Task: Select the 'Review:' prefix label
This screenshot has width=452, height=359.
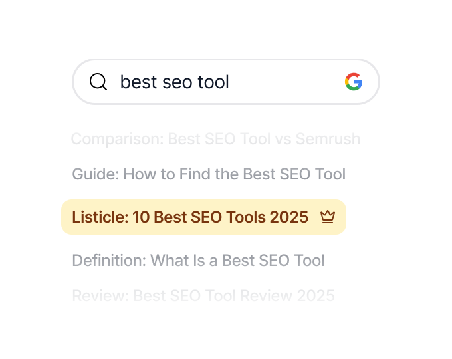Action: [x=100, y=295]
